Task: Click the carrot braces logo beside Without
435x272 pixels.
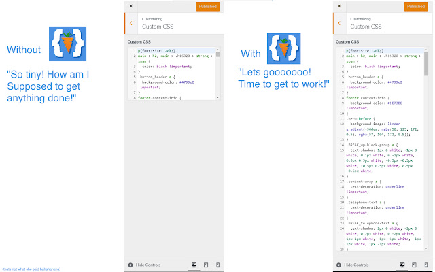Action: (67, 44)
